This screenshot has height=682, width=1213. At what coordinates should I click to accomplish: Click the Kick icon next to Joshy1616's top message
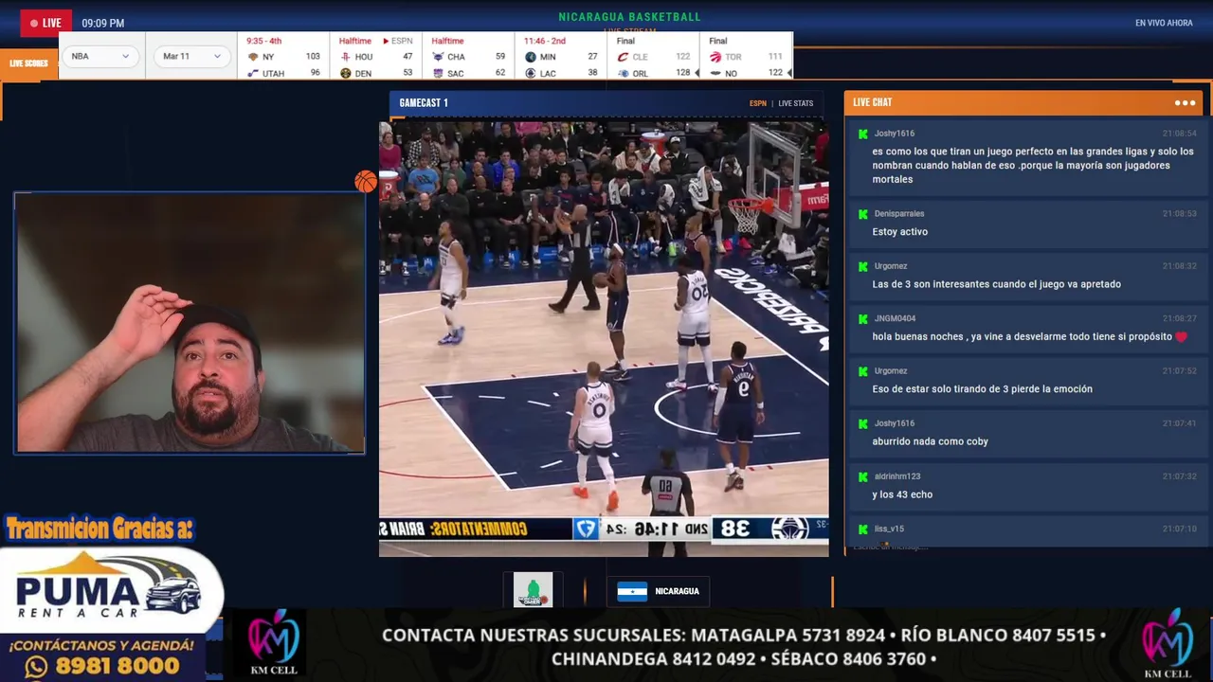pyautogui.click(x=862, y=134)
